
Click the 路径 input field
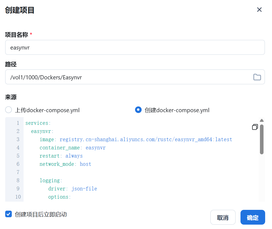[x=135, y=77]
